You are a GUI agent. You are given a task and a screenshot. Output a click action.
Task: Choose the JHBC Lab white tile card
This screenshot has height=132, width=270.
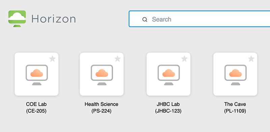point(168,74)
